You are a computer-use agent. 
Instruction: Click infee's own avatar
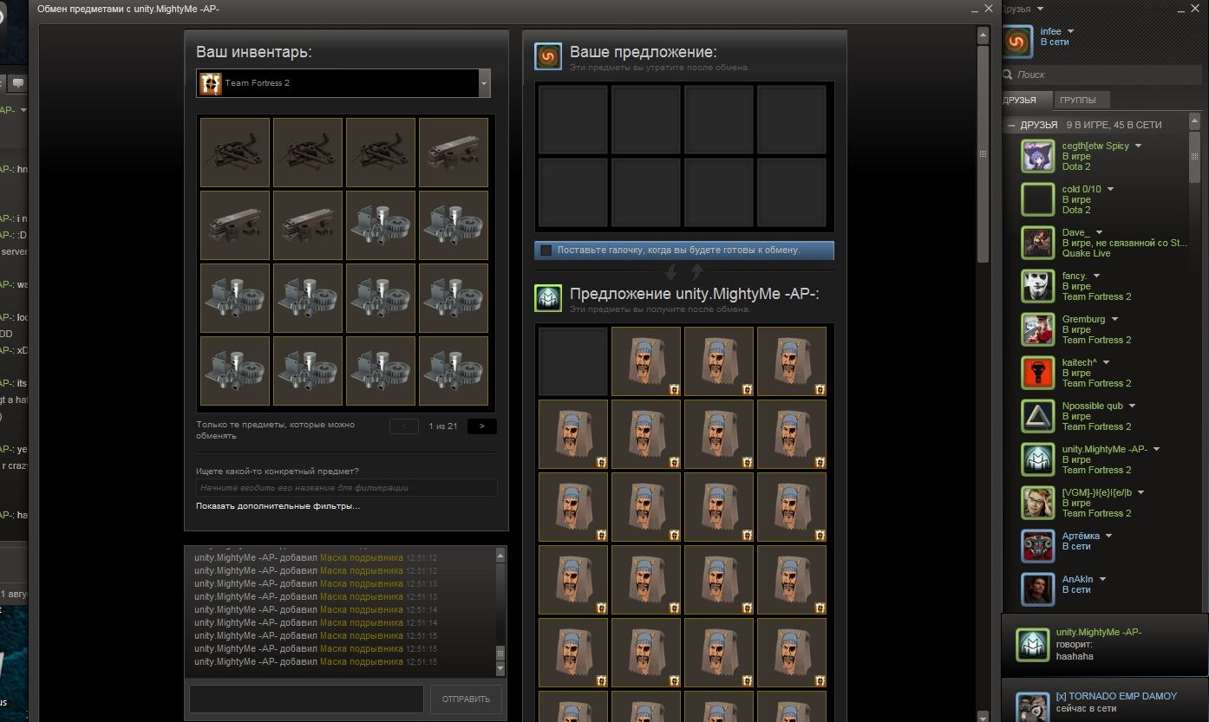coord(1017,42)
